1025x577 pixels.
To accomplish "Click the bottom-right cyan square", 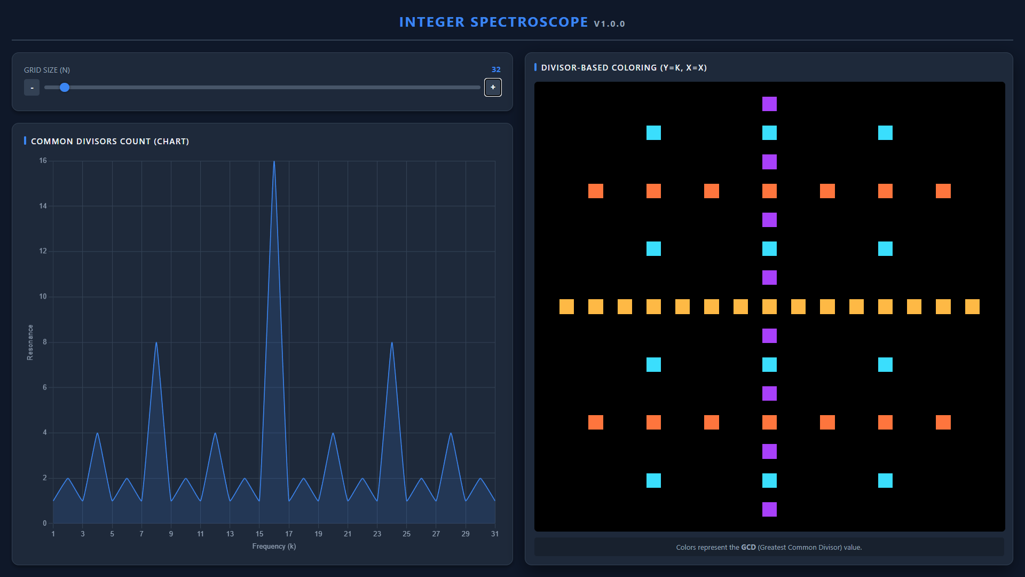I will pos(885,480).
